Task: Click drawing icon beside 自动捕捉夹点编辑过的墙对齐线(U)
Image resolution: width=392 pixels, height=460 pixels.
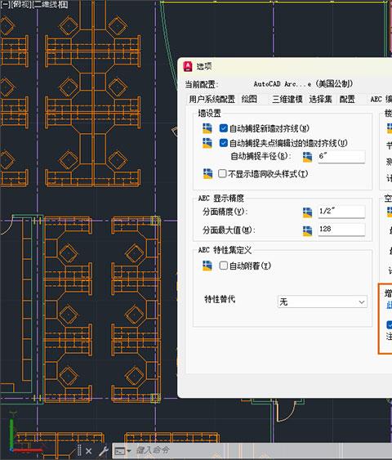Action: click(207, 143)
